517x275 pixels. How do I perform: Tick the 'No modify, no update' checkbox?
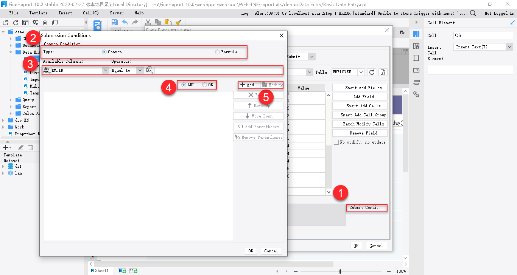pos(336,142)
